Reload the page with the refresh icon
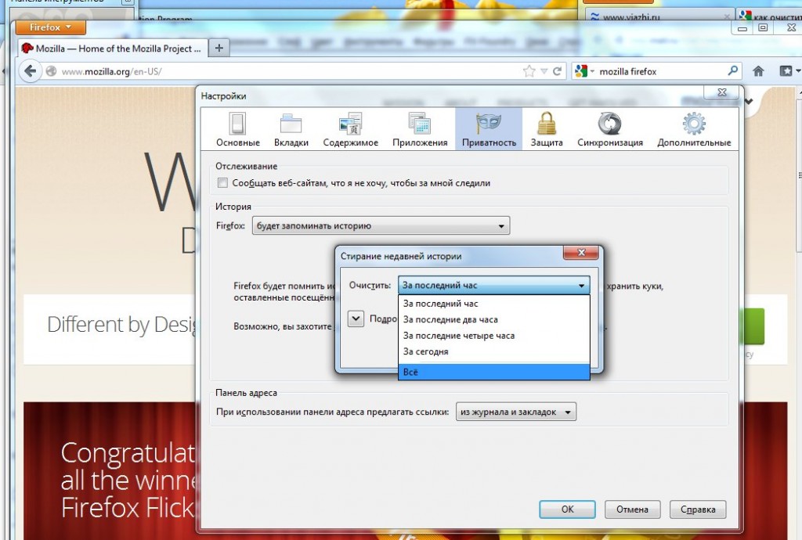Image resolution: width=802 pixels, height=540 pixels. [557, 71]
